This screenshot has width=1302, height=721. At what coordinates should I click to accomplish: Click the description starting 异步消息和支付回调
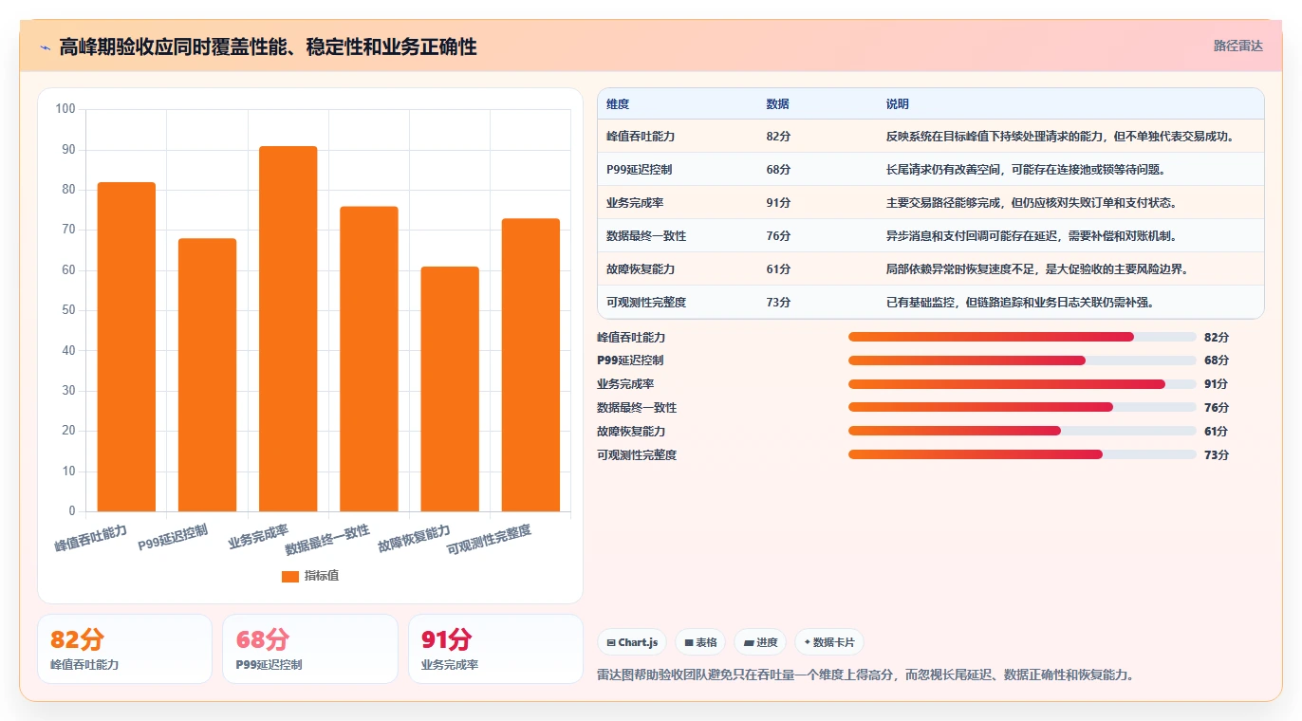tap(1032, 236)
